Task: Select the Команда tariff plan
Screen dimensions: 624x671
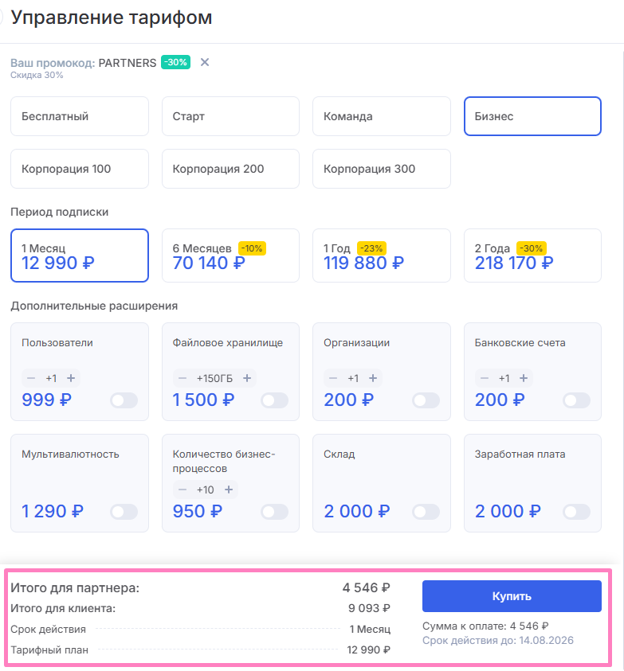Action: click(382, 116)
